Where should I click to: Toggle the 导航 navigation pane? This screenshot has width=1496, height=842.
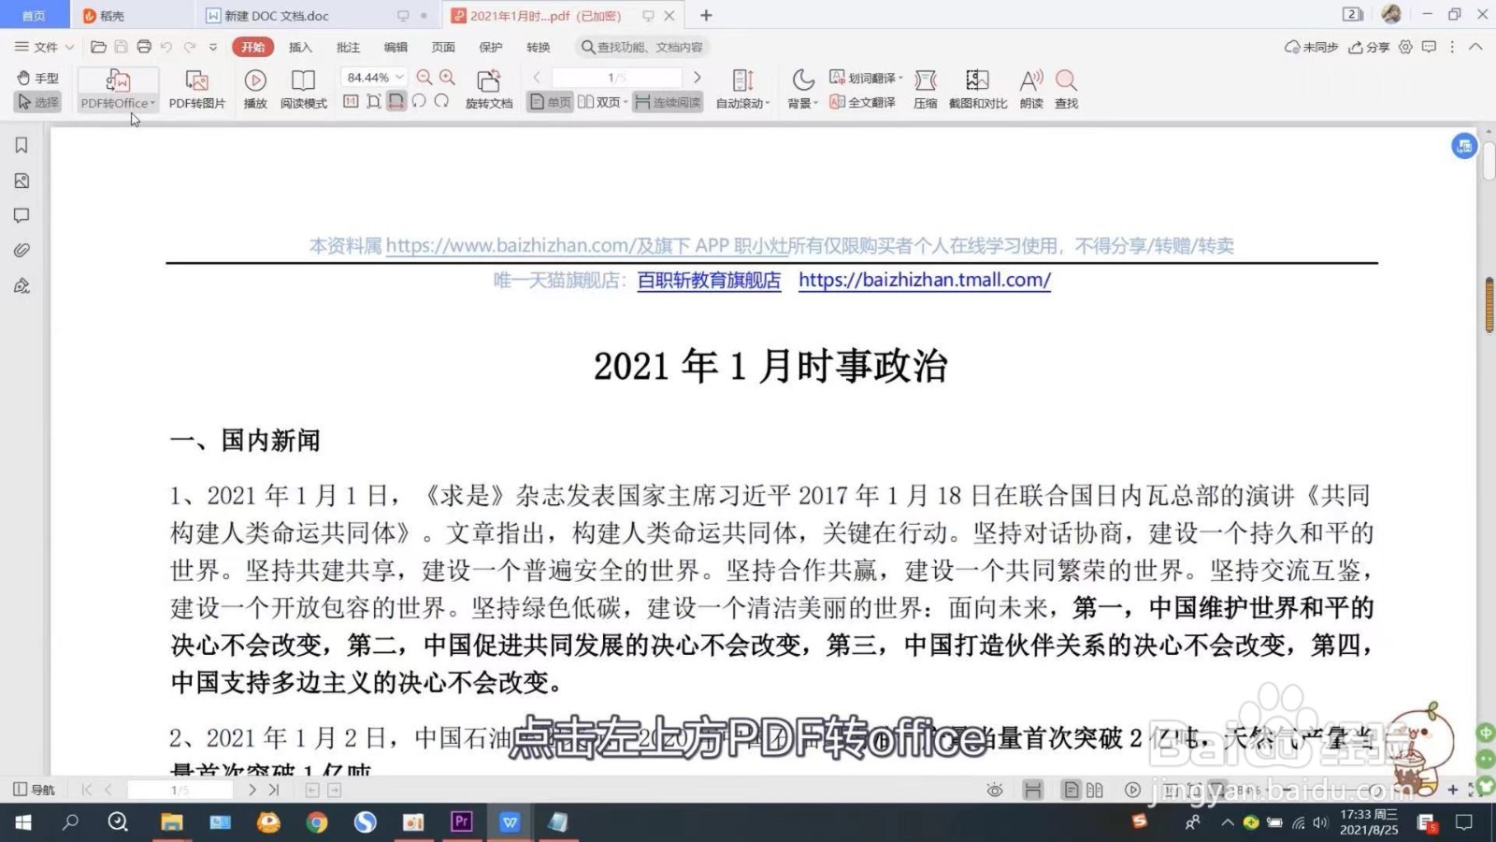[35, 790]
